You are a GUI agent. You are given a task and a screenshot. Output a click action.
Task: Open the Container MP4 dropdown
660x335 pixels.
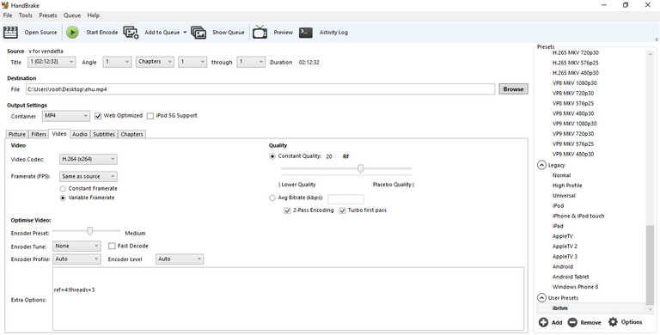coord(66,116)
